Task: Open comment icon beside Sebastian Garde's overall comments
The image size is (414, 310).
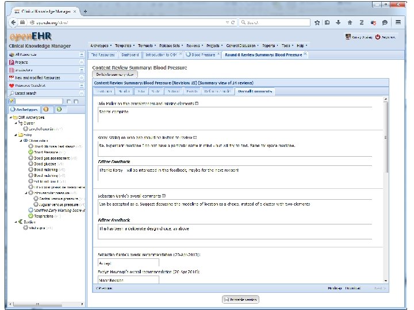Action: pos(164,196)
